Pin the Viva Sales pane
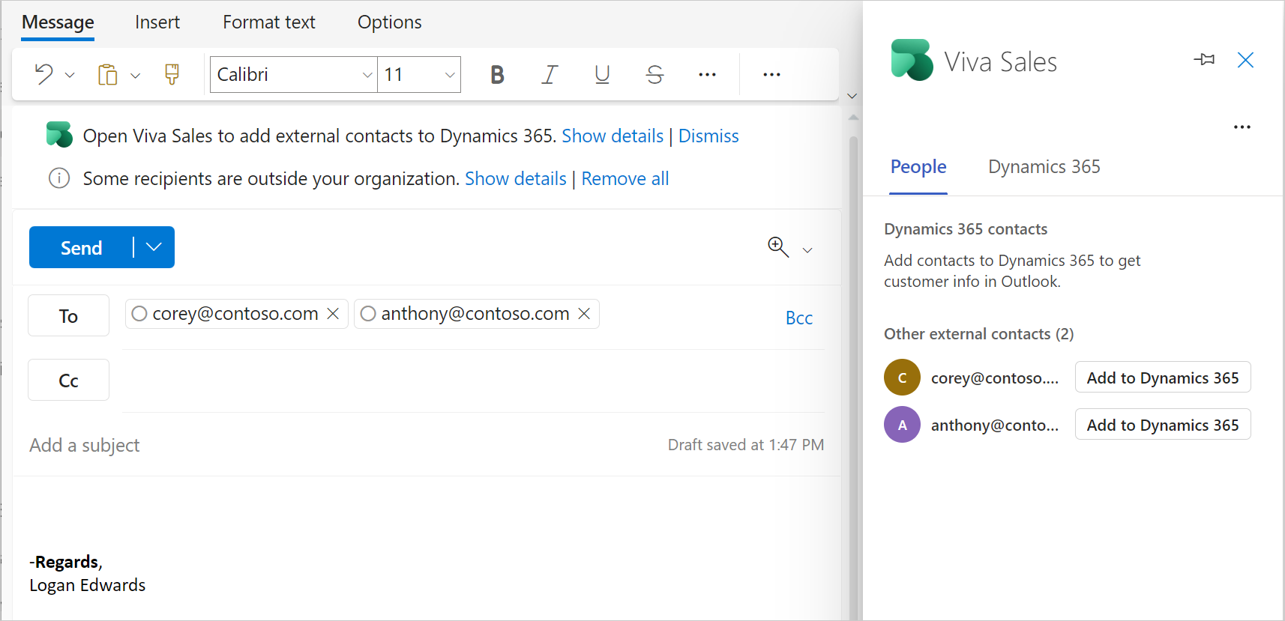1285x621 pixels. tap(1204, 60)
